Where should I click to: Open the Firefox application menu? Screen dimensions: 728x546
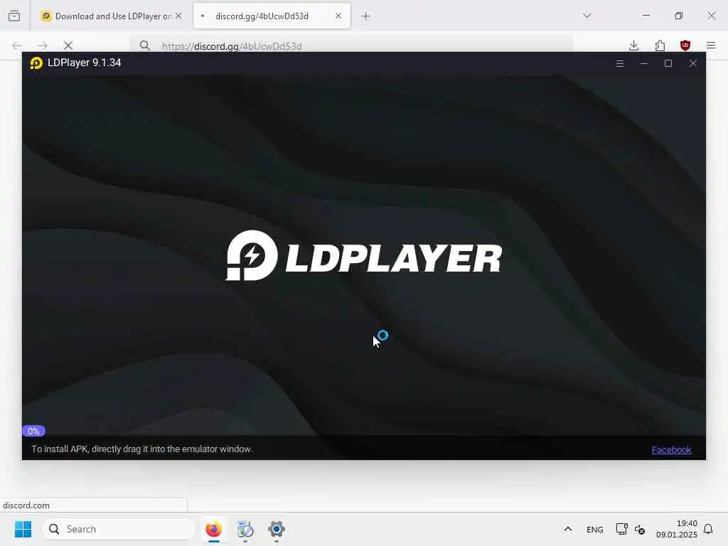pos(710,45)
